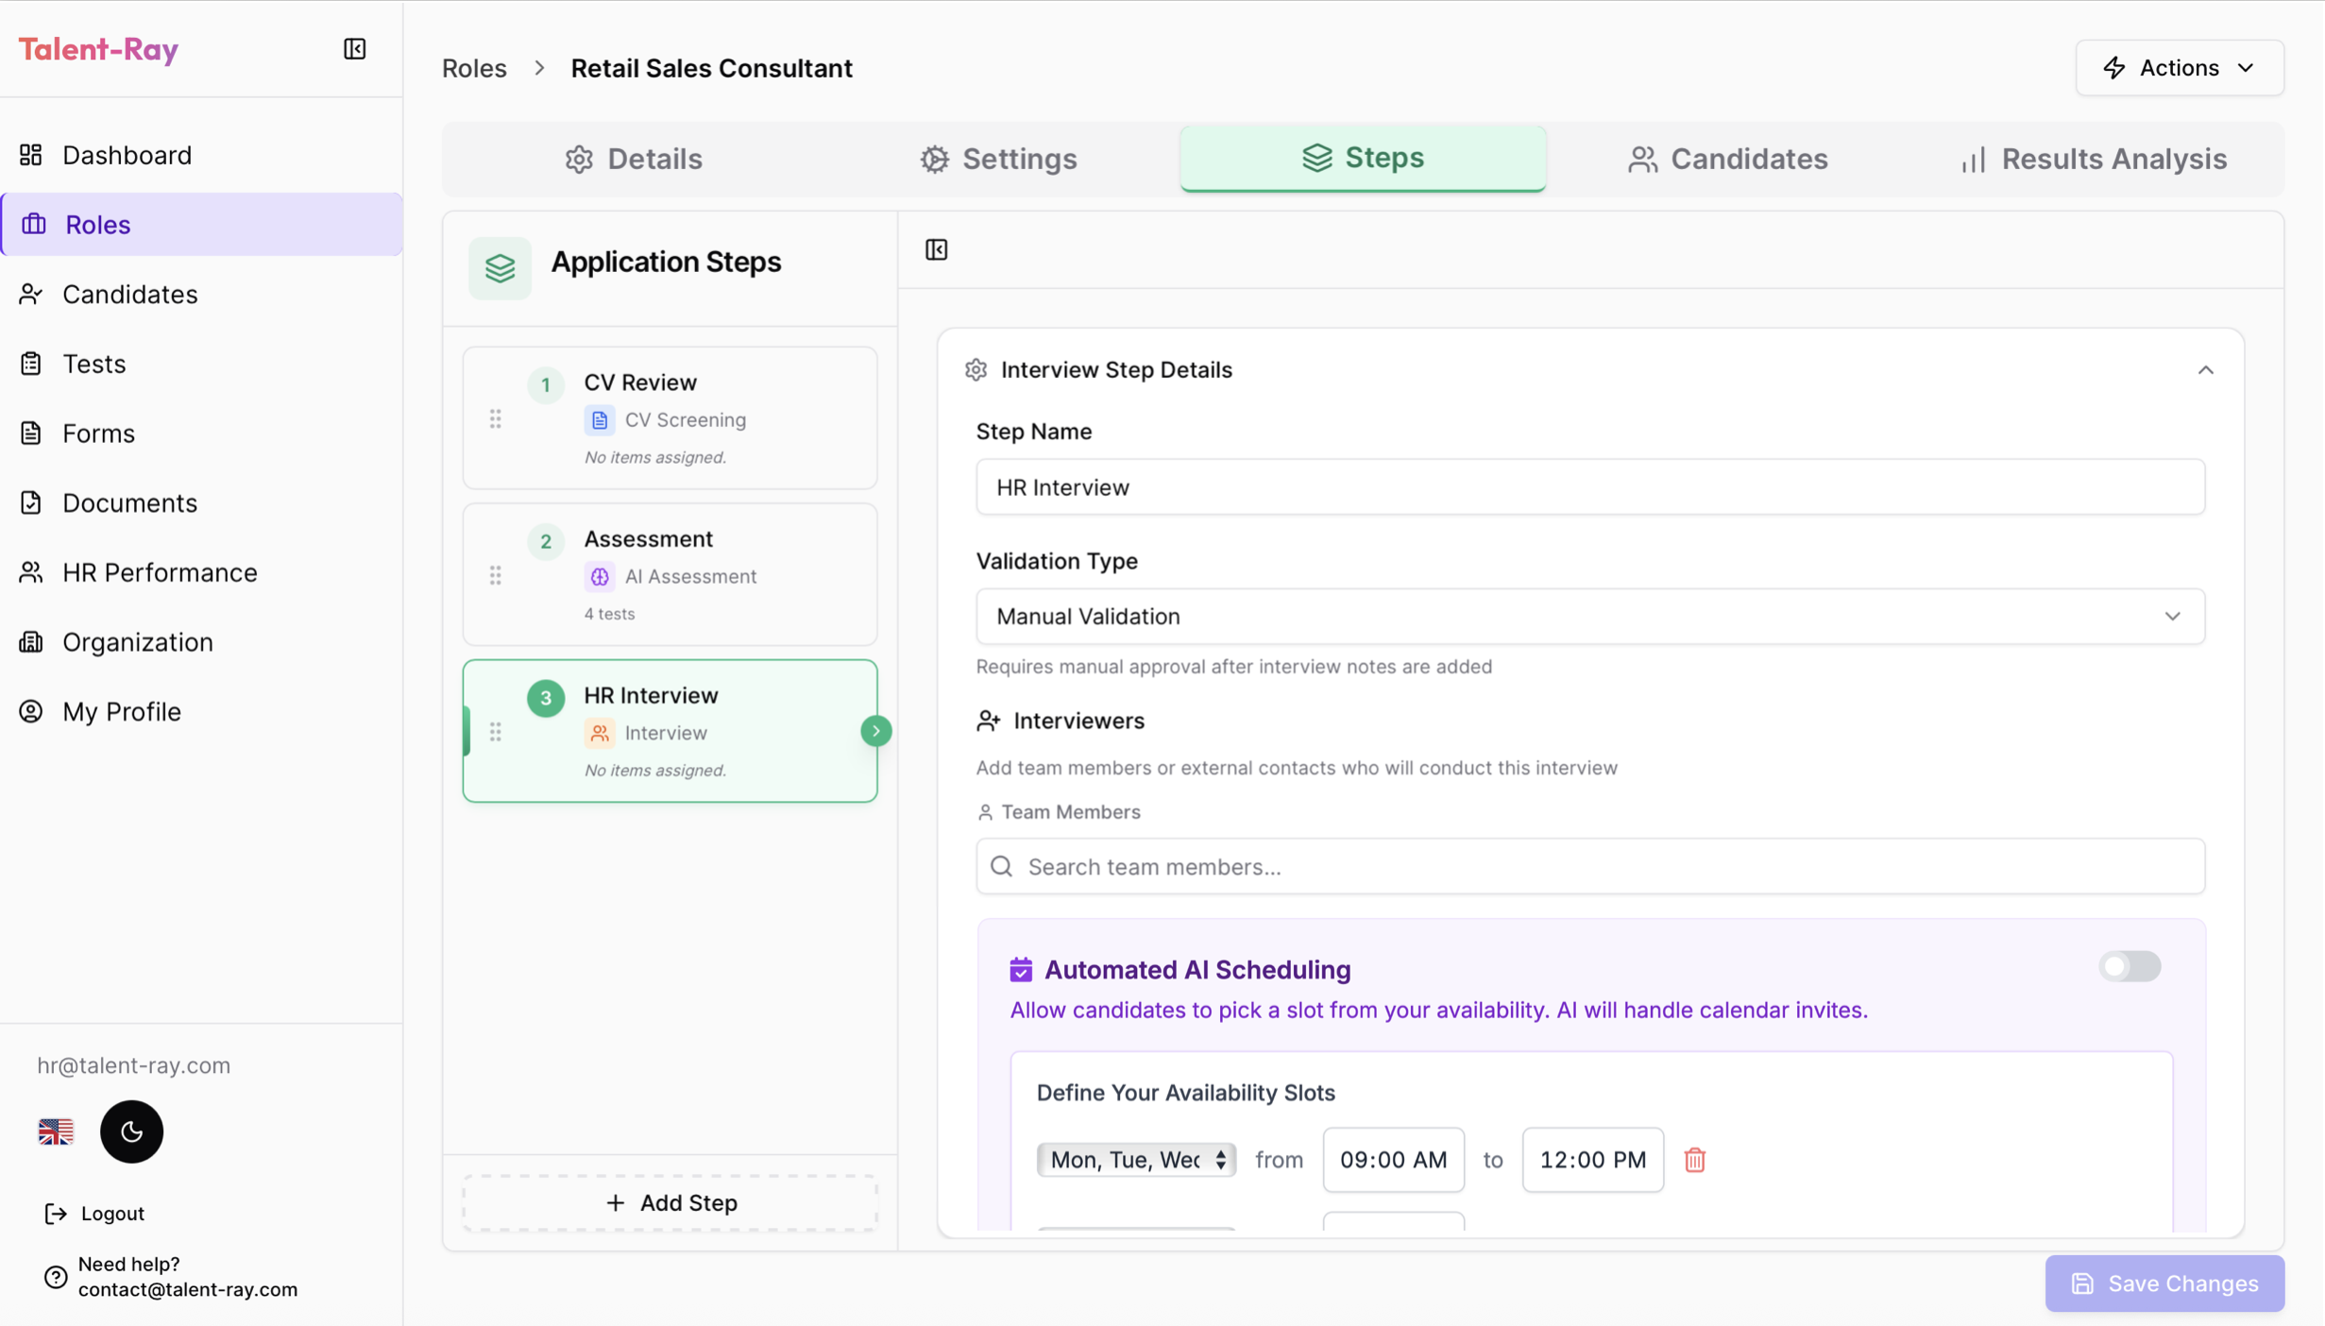This screenshot has height=1326, width=2325.
Task: Click the Need help question mark icon
Action: click(54, 1277)
